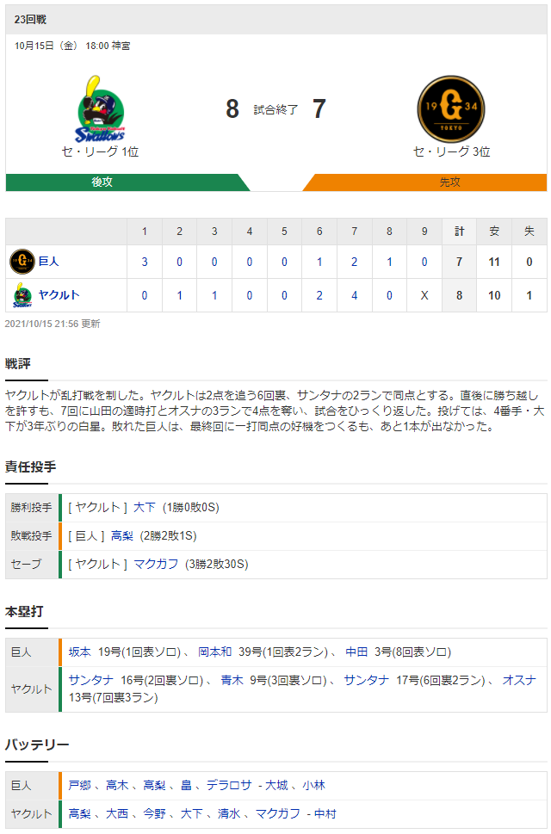551x834 pixels.
Task: Open 戸郷 in Giants battery row
Action: 80,786
